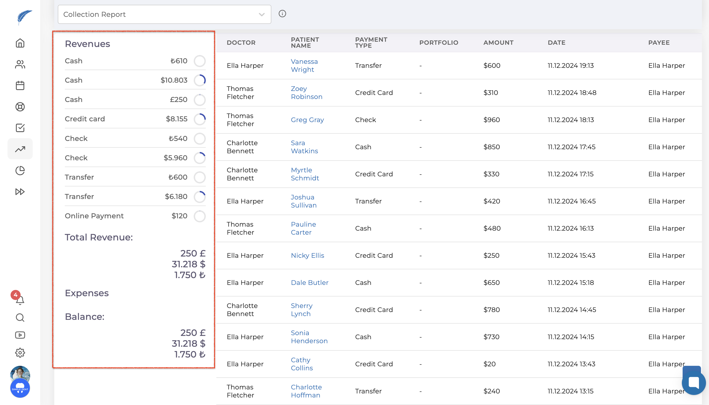This screenshot has height=405, width=709.
Task: Click the fast-forward double arrow icon
Action: coord(20,192)
